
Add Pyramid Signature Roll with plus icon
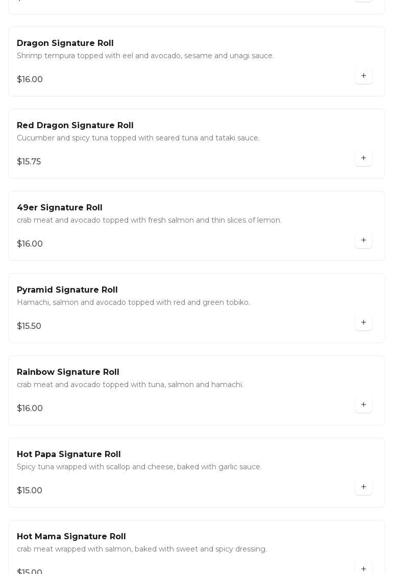(x=363, y=323)
